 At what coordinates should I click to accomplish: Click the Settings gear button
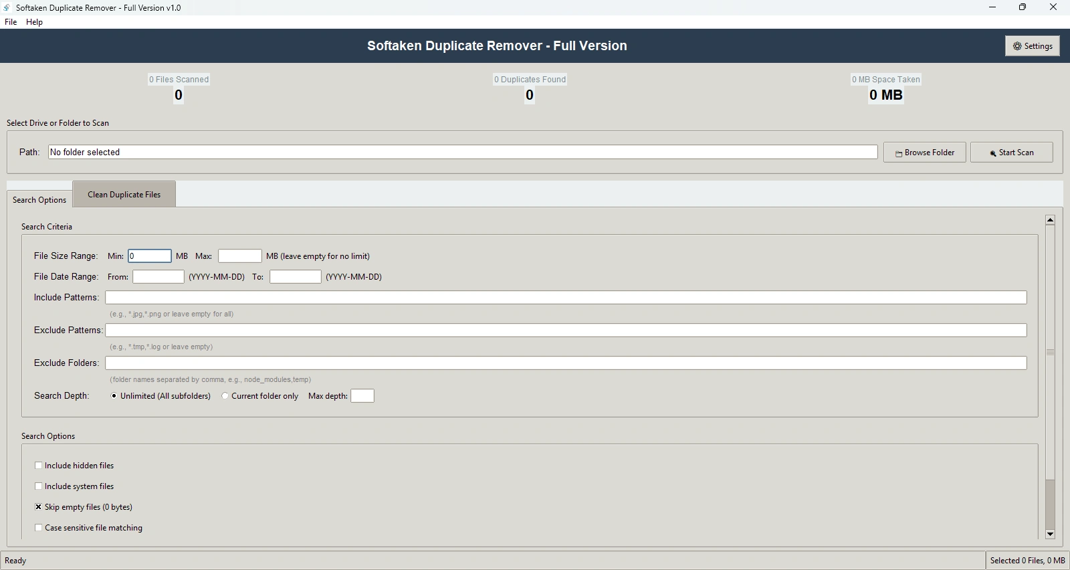click(1032, 46)
